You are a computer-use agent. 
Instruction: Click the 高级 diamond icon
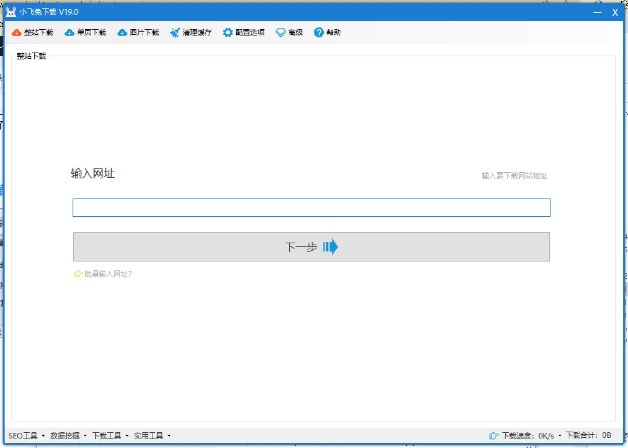pos(281,33)
